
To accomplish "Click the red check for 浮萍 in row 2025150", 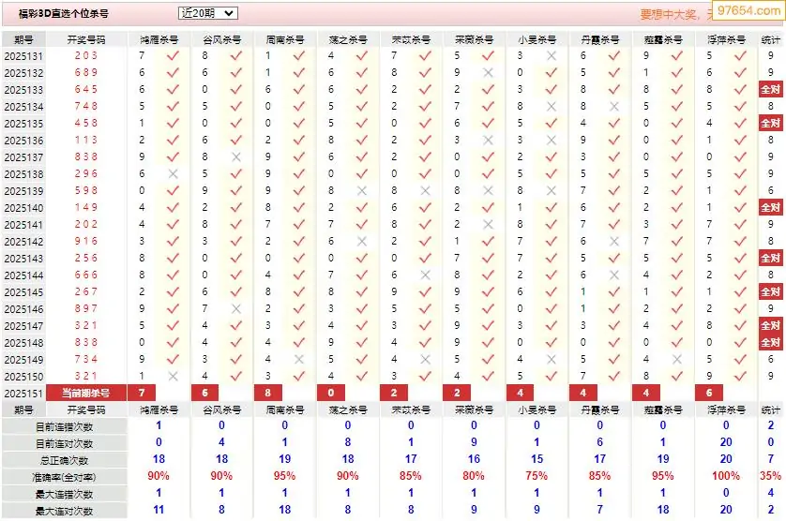I will point(740,376).
